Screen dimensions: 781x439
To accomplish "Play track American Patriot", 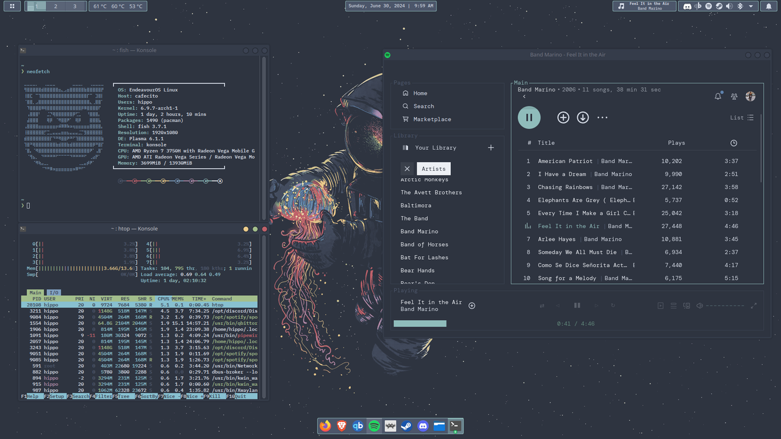I will 565,161.
